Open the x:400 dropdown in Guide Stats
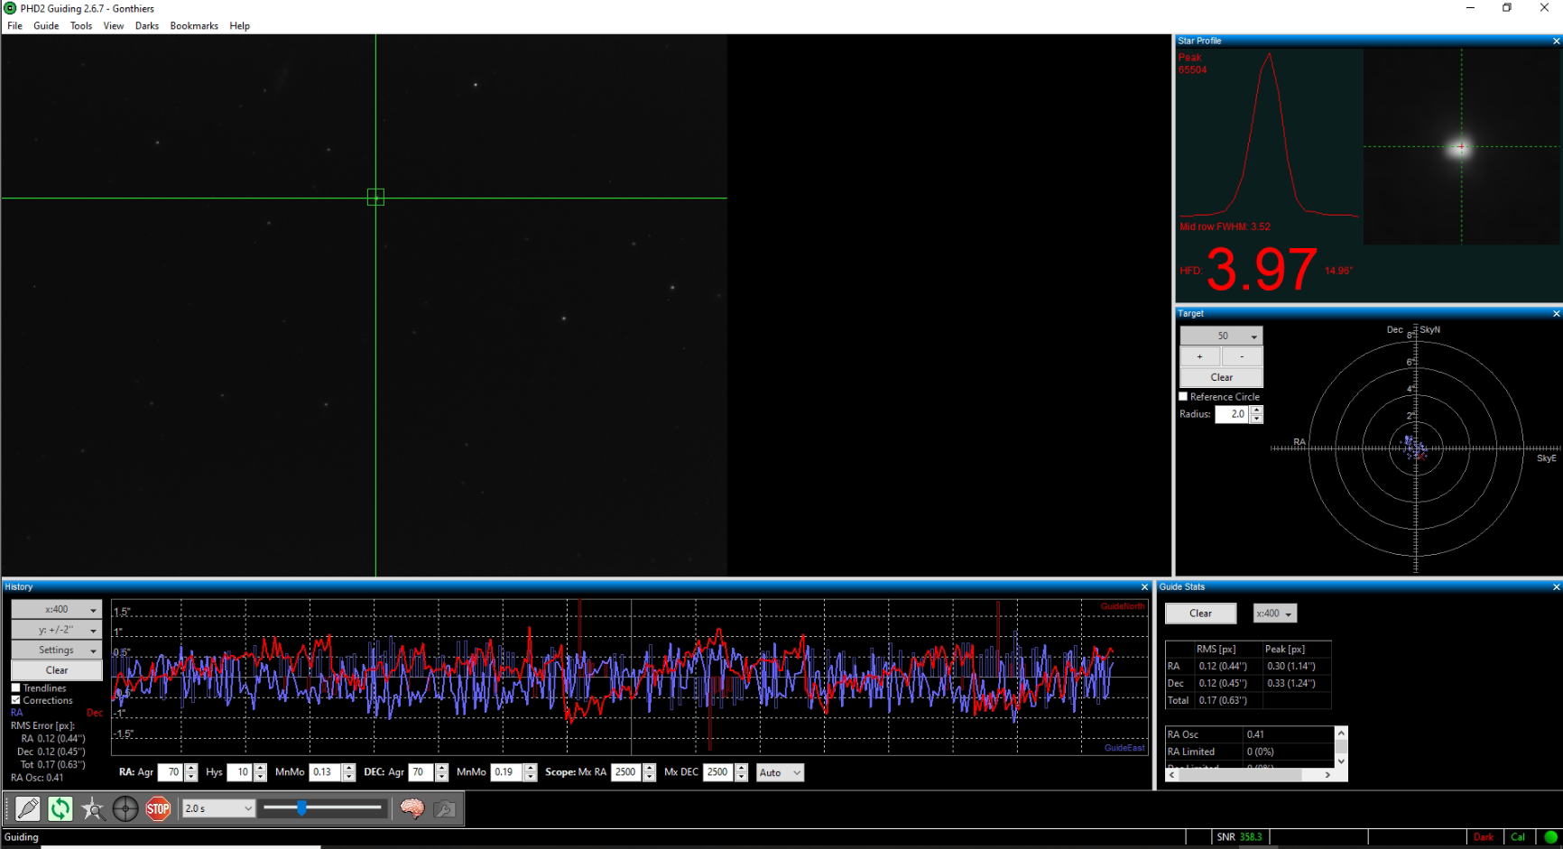This screenshot has width=1563, height=849. [1274, 614]
